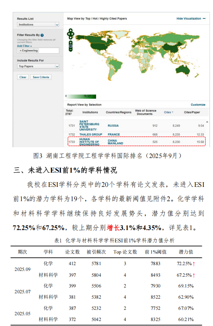
Task: Click the citation color legend bar
Action: [x=81, y=96]
